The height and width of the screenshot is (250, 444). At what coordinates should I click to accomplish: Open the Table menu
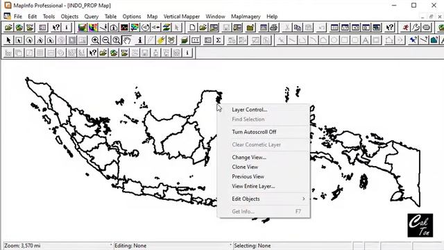(110, 17)
